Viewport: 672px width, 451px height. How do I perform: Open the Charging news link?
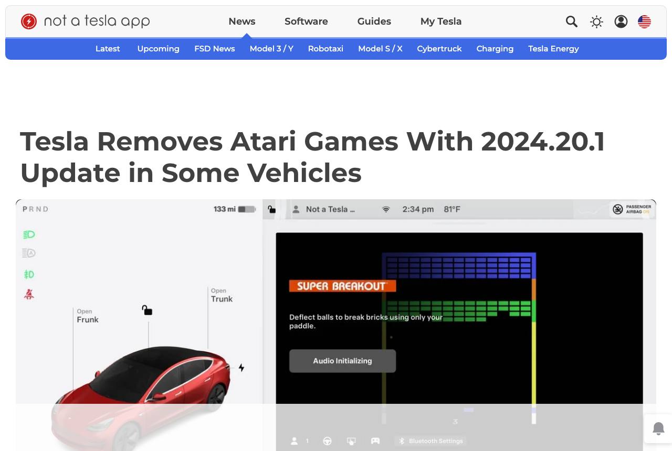495,49
